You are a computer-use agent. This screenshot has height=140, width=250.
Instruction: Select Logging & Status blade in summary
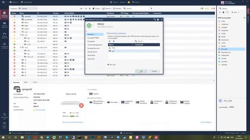(127, 102)
